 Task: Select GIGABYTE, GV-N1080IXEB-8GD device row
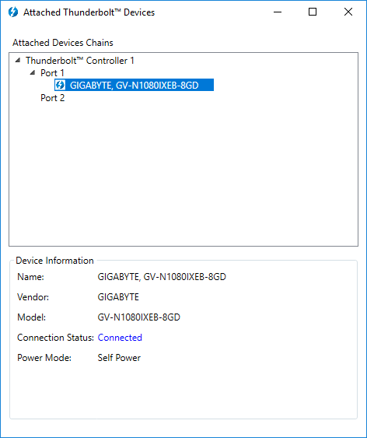point(134,85)
